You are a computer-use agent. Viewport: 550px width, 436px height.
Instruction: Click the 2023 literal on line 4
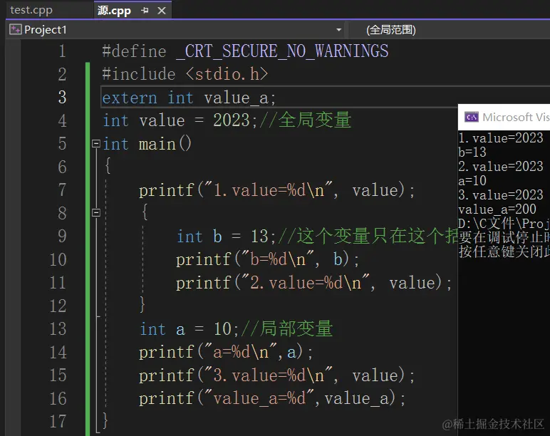tap(232, 120)
